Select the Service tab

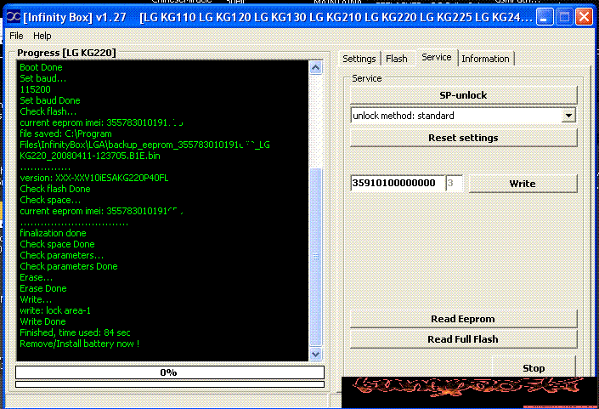coord(437,57)
